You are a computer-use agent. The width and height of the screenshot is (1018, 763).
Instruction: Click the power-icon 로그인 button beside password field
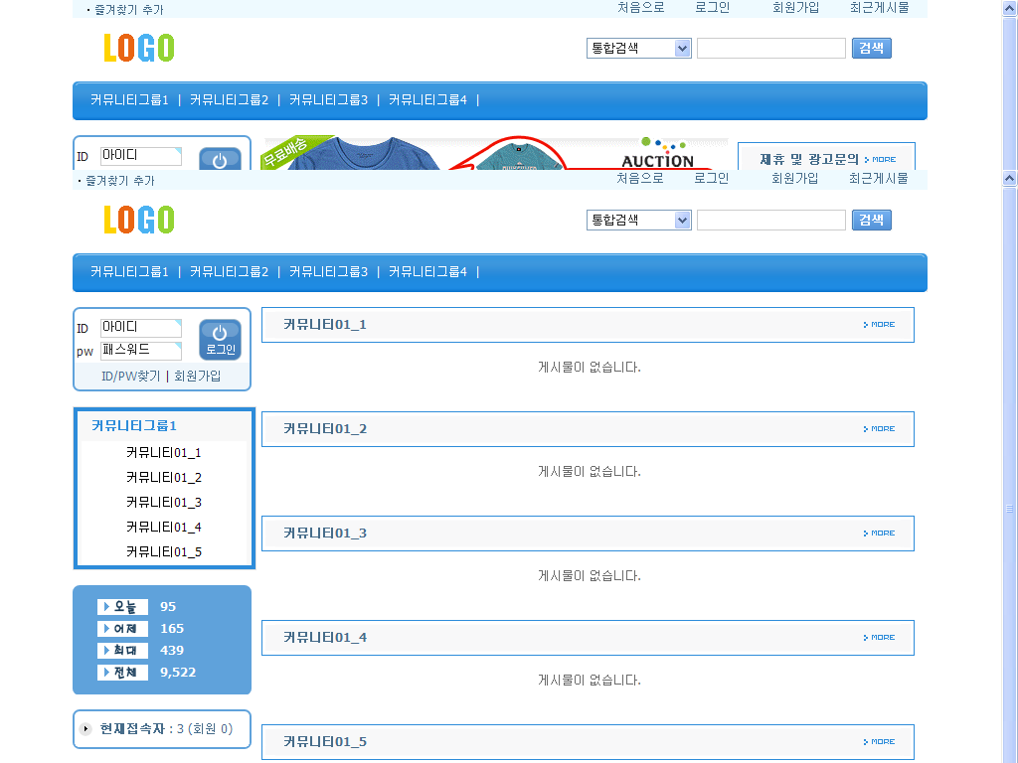click(220, 339)
